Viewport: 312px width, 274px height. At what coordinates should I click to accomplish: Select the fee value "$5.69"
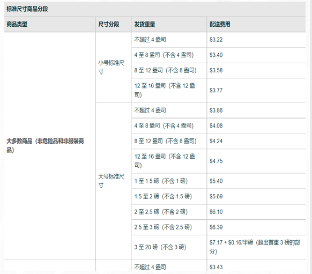coord(216,196)
